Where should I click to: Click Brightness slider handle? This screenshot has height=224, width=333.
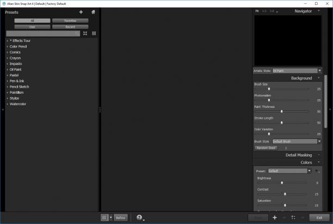[x=282, y=183]
